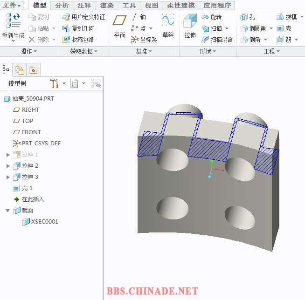Switch to the Render (渲染) tab
Image resolution: width=305 pixels, height=300 pixels.
[x=107, y=5]
